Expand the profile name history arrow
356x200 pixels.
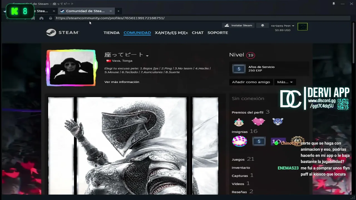pos(147,56)
